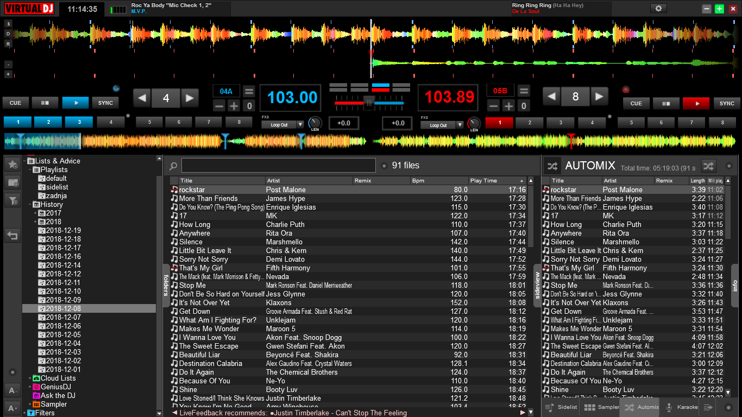Click the back arrow icon in sidebar
742x417 pixels.
click(12, 236)
